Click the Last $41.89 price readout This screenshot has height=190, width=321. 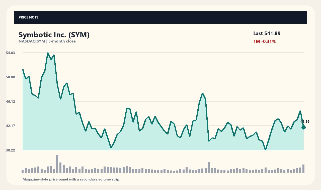click(267, 33)
